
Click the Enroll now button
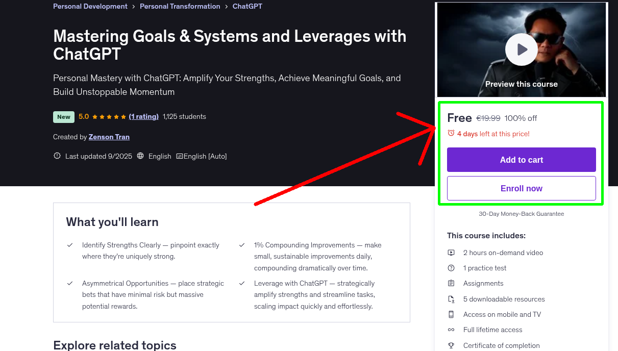pyautogui.click(x=521, y=188)
